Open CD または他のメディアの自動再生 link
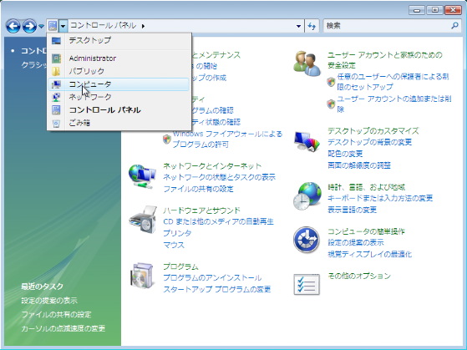The height and width of the screenshot is (350, 467). (218, 221)
